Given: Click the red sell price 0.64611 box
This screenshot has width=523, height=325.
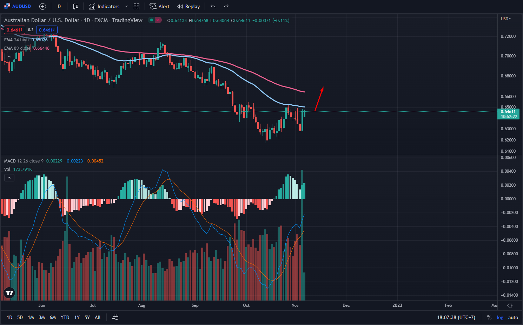Looking at the screenshot, I should pyautogui.click(x=14, y=30).
